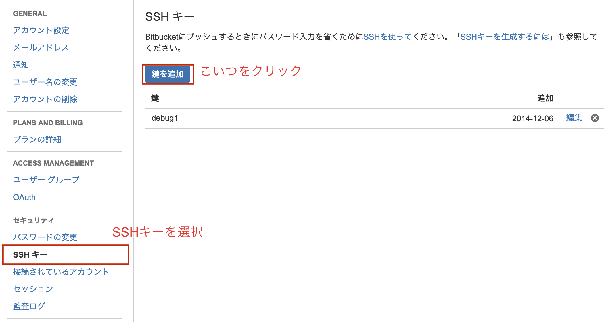Open the 編集 link for debug1
Screen dimensions: 604x322
(x=574, y=118)
